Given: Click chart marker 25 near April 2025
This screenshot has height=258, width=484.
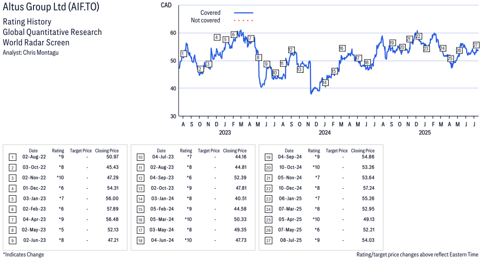Looking at the screenshot, I should (450, 58).
